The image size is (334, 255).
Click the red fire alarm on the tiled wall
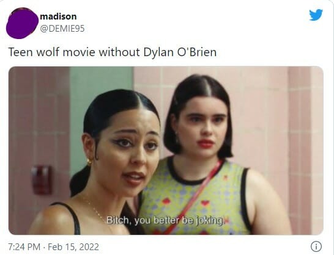[x=42, y=180]
